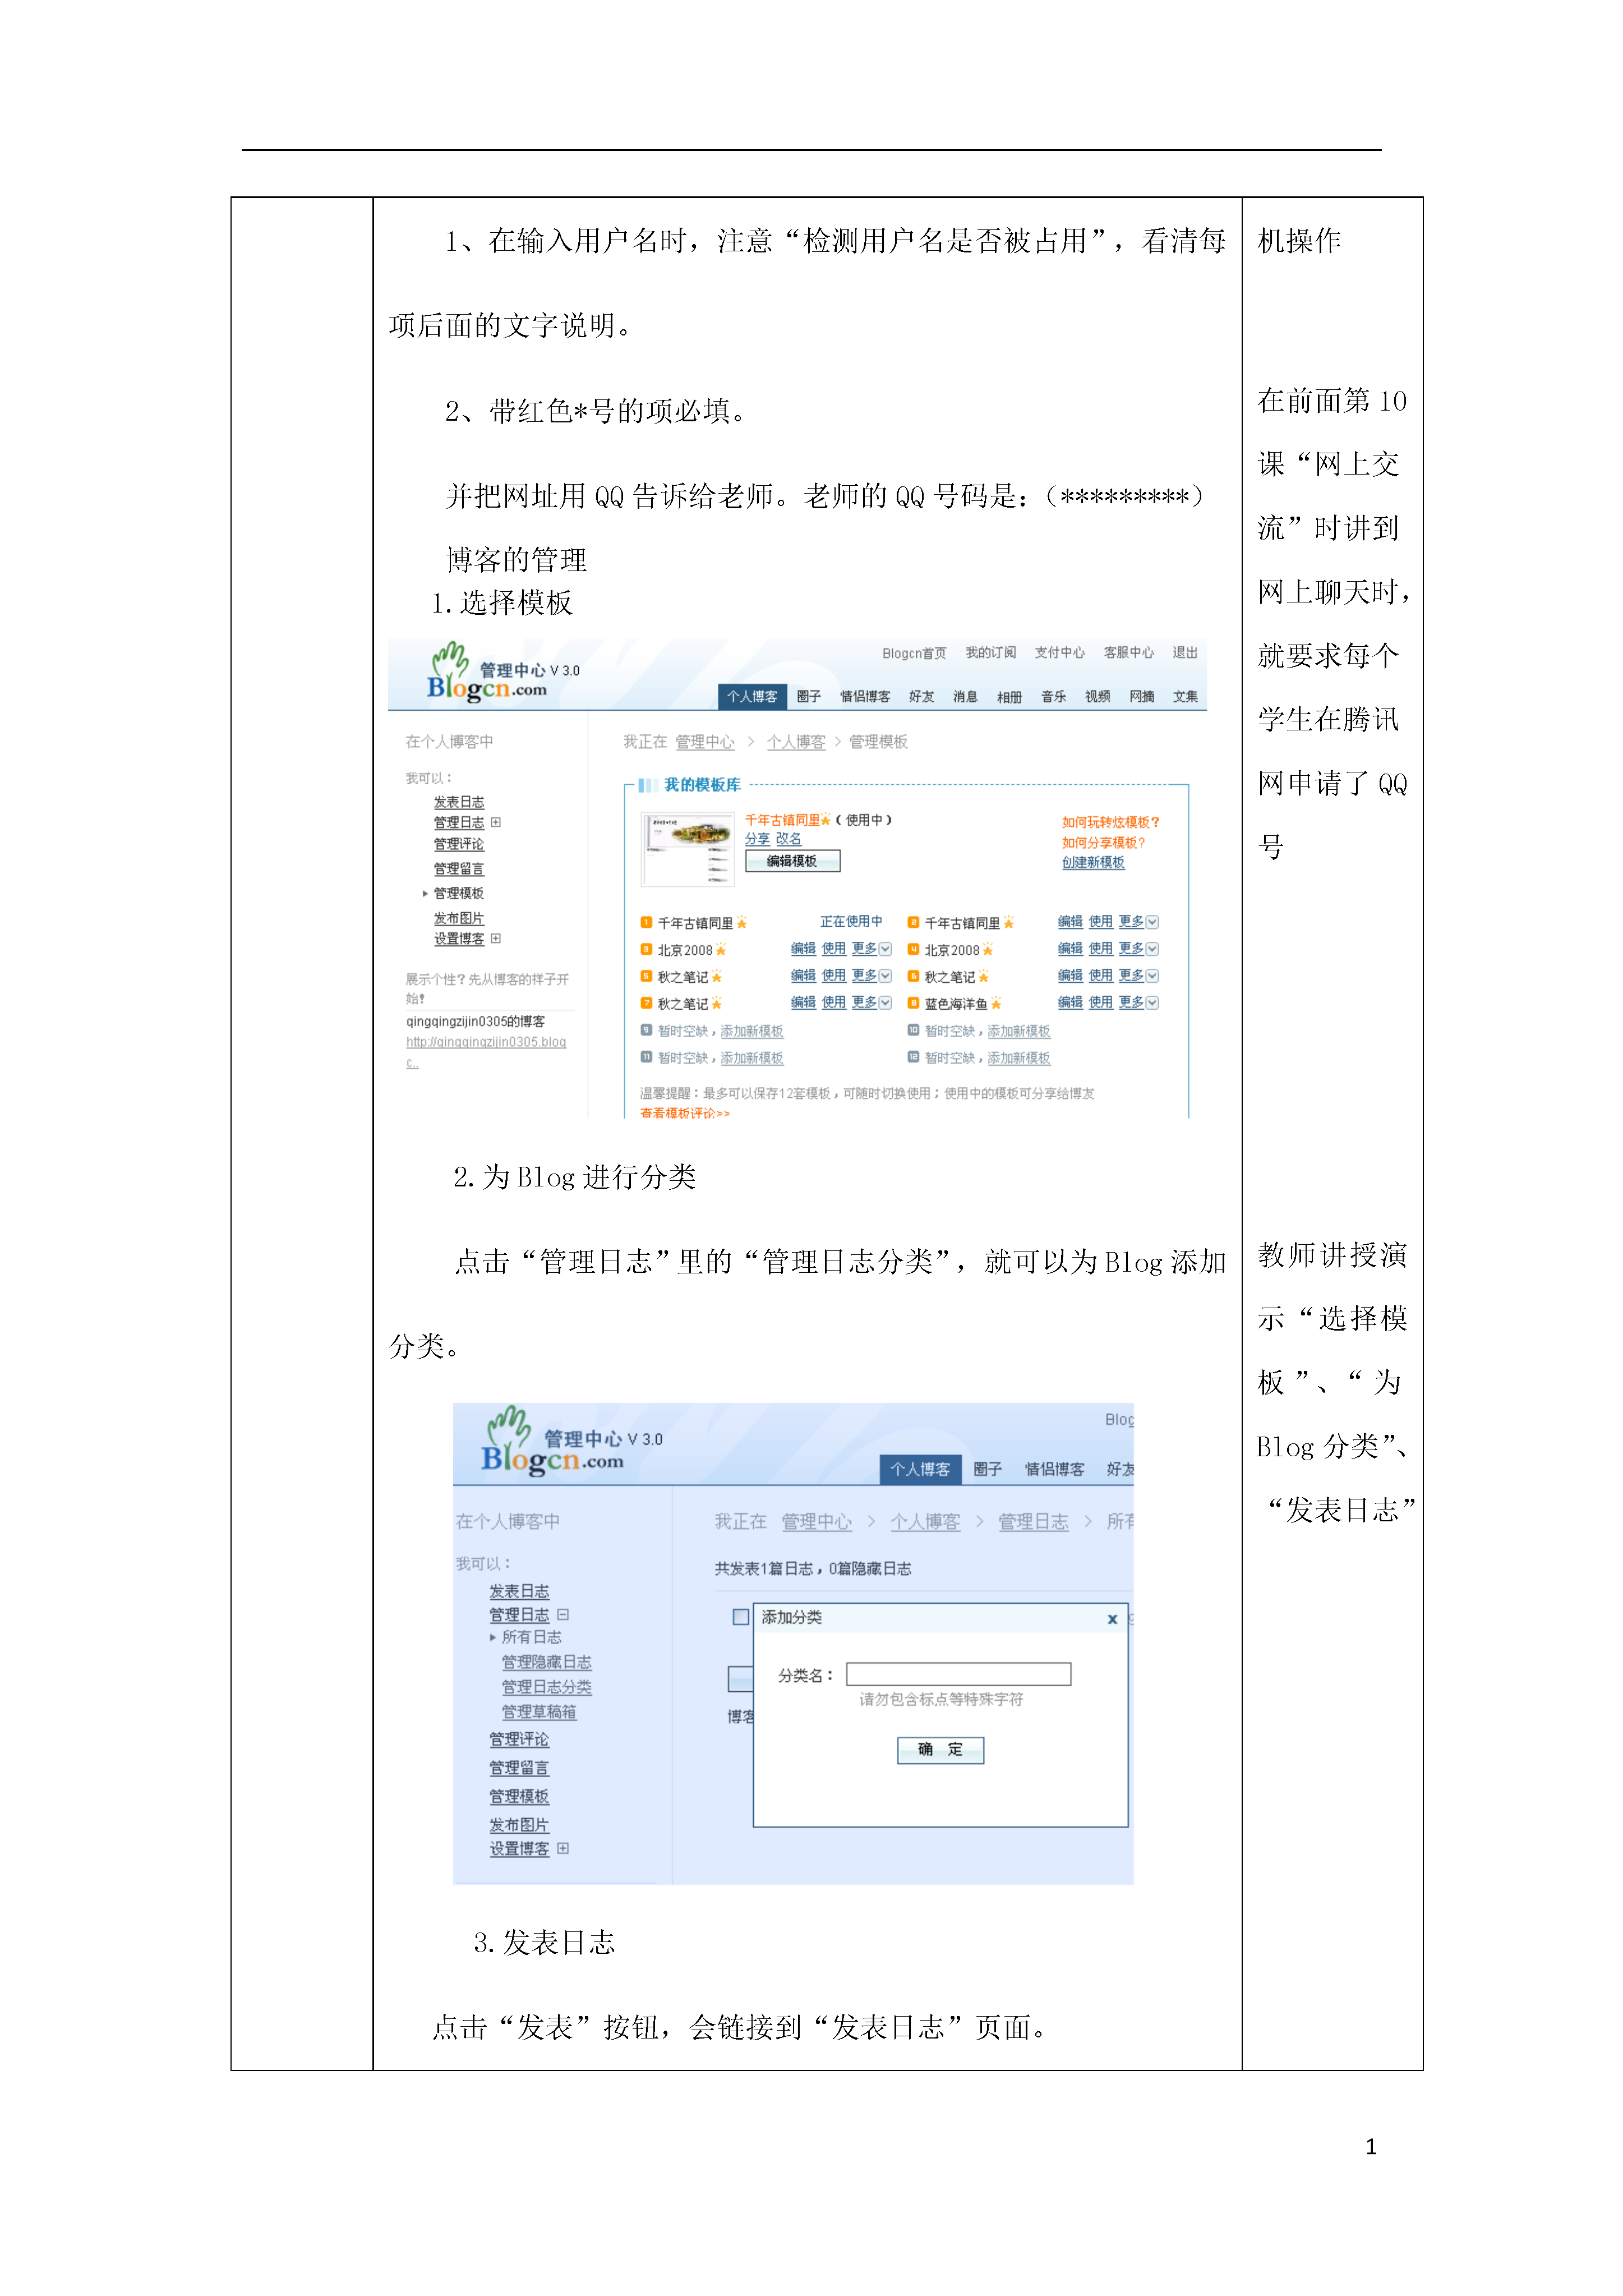Switch to the 视频 tab
Viewport: 1623px width, 2296px height.
click(1097, 697)
